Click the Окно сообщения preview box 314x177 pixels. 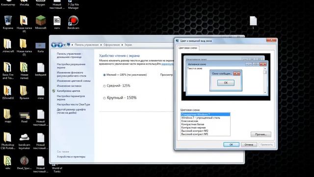(226, 80)
